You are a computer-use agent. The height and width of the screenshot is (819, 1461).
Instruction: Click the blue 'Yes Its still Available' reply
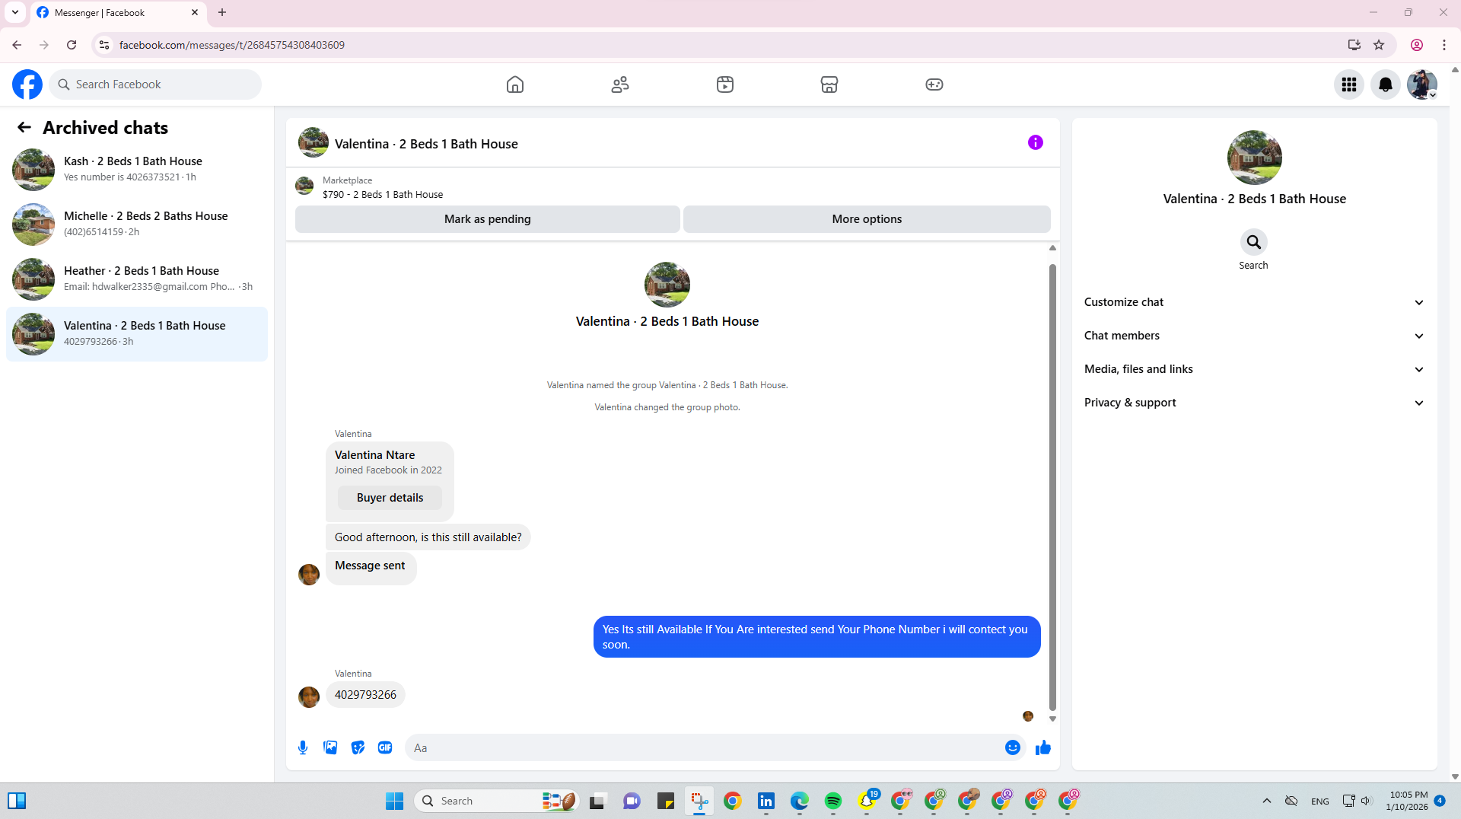816,637
